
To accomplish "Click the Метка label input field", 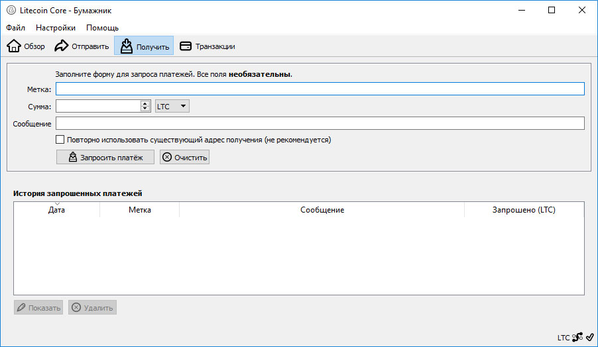I will pos(320,89).
